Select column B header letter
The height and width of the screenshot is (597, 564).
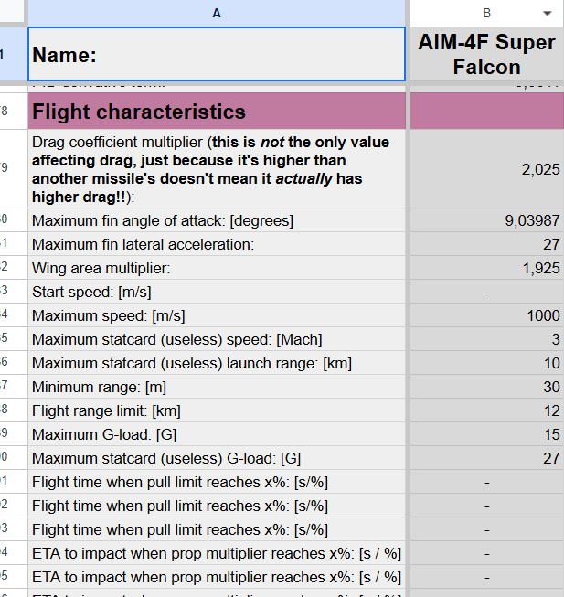[486, 14]
